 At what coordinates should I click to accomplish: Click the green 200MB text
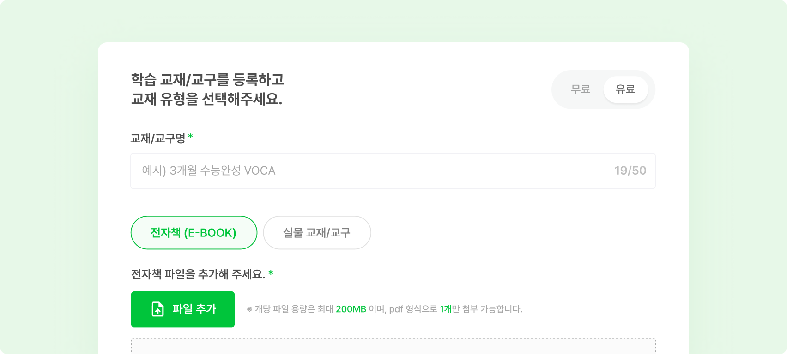351,309
